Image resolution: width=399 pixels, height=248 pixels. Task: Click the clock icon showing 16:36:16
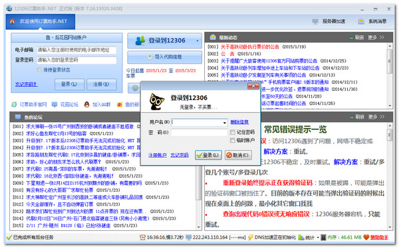coord(142,237)
